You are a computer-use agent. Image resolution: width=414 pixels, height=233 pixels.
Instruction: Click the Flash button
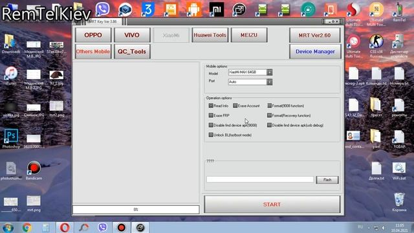click(x=327, y=180)
